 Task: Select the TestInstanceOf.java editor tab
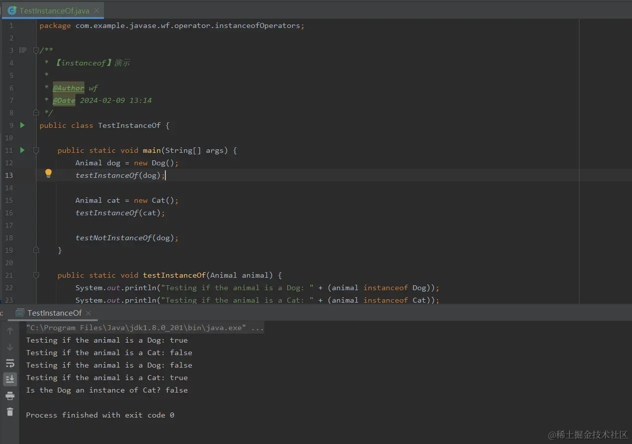pyautogui.click(x=53, y=10)
